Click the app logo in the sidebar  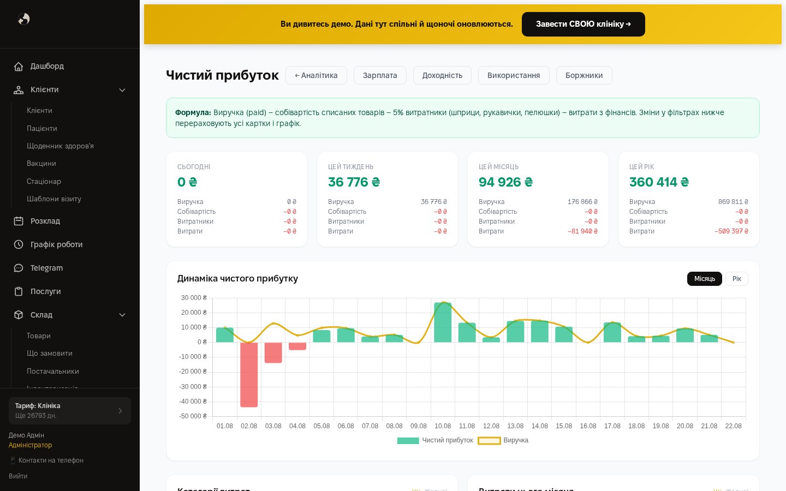click(x=23, y=19)
